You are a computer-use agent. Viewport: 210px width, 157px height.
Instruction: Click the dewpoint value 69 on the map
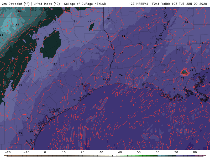point(33,51)
